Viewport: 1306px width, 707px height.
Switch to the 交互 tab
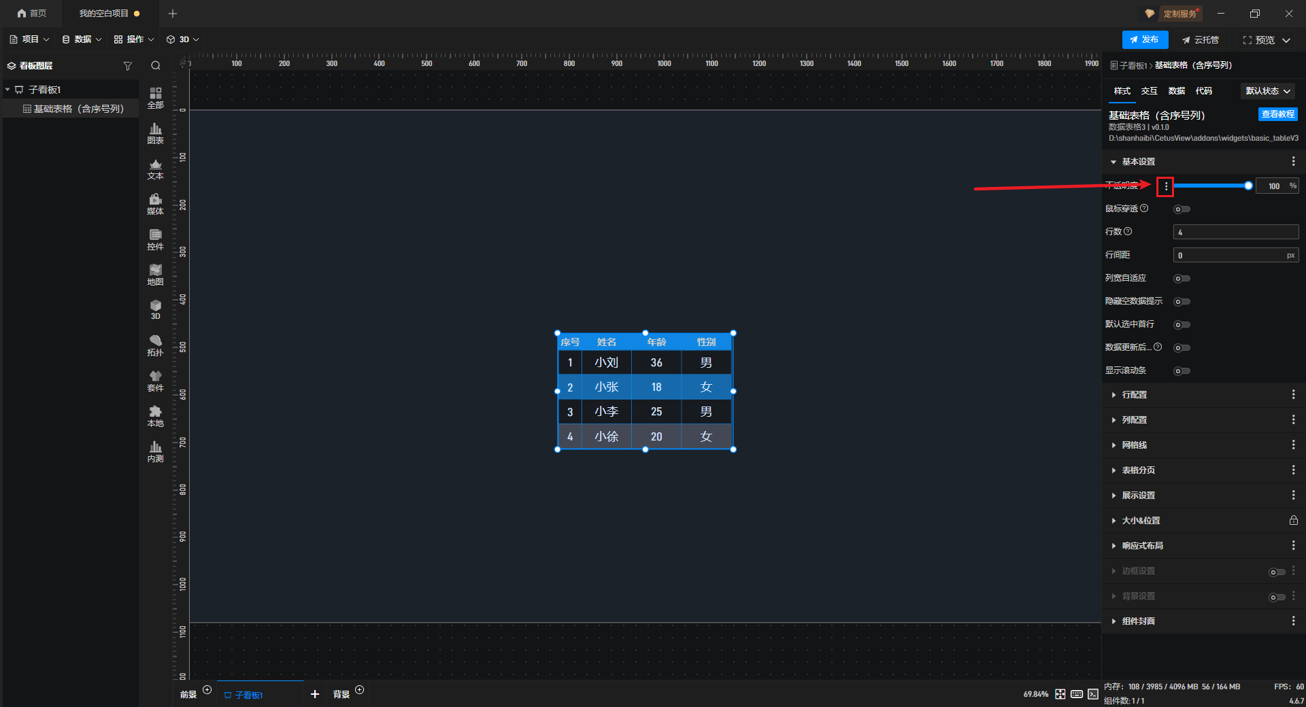point(1149,91)
